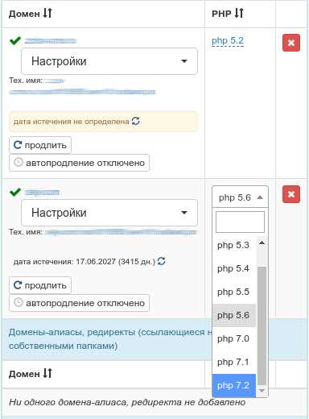Focus the PHP version search field
309x419 pixels.
coord(240,222)
